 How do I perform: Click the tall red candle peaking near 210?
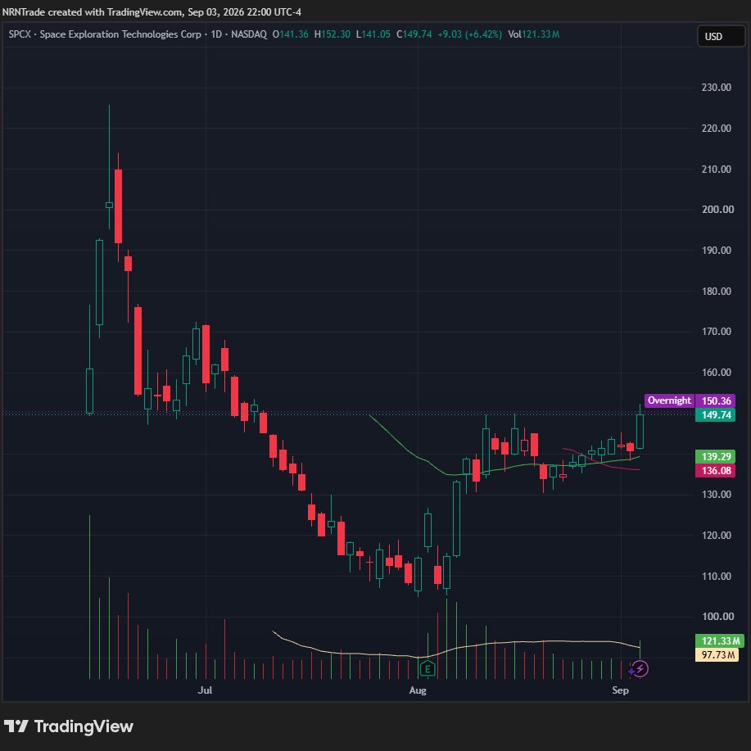pos(118,206)
